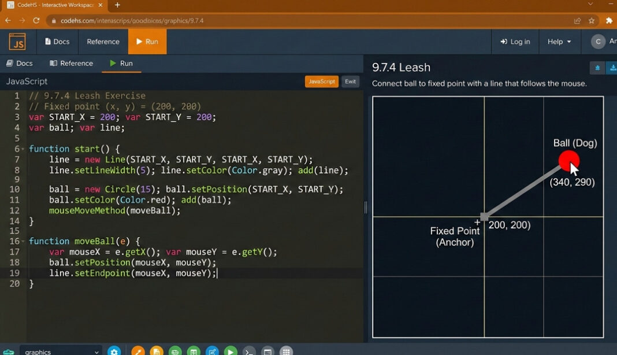Viewport: 617px width, 355px height.
Task: Select the orange pencil icon in the bottom toolbar
Action: pos(138,351)
